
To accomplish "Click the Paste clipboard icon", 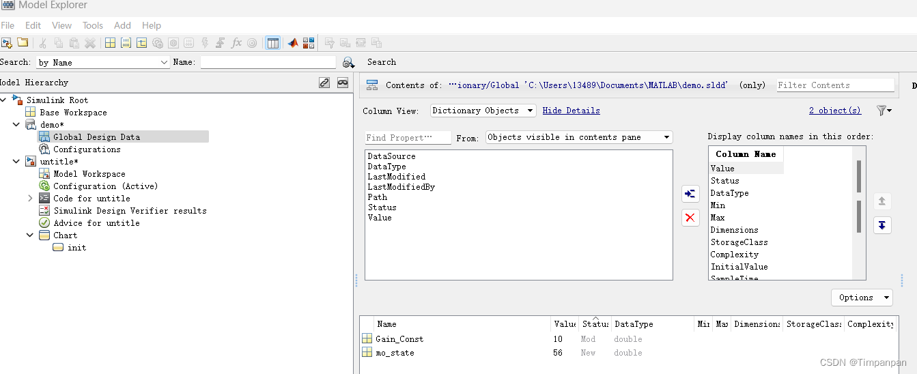I will 74,43.
